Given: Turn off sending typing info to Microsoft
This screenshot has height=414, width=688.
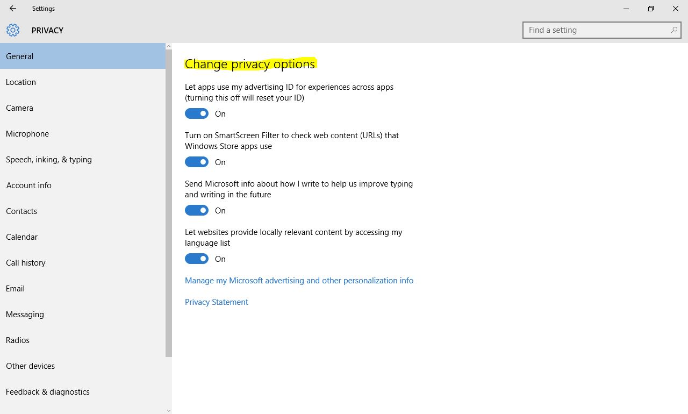Looking at the screenshot, I should coord(197,210).
